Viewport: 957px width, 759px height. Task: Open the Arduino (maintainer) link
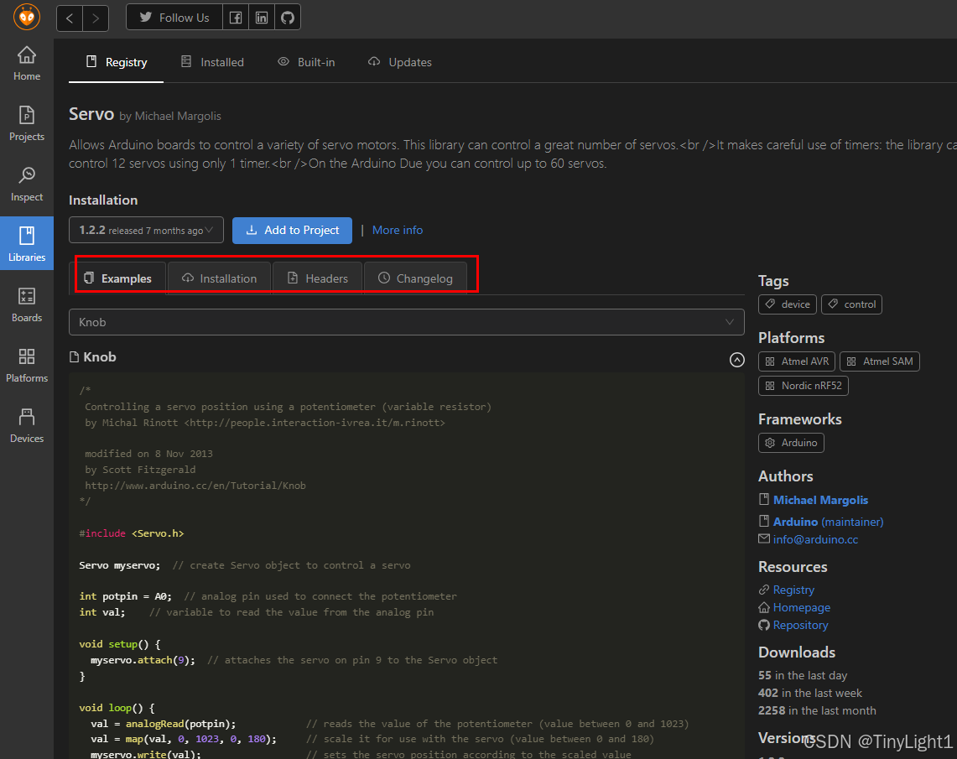click(x=828, y=522)
